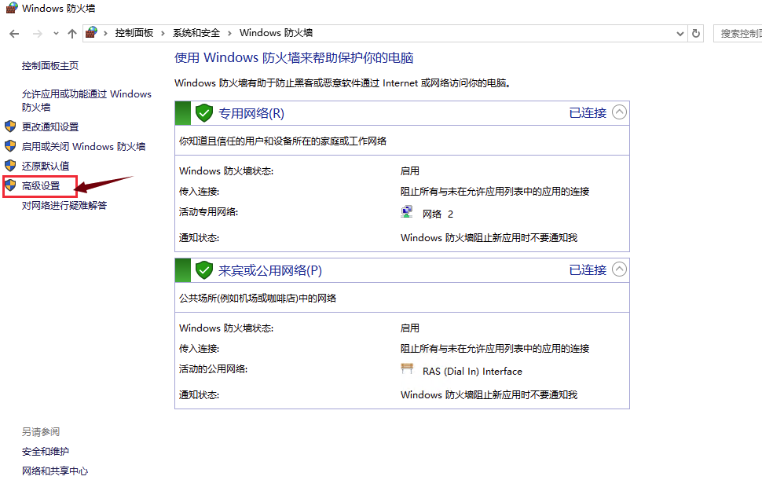This screenshot has width=762, height=491.
Task: Open 启用或关闭 Windows 防火墙 link
Action: click(83, 146)
